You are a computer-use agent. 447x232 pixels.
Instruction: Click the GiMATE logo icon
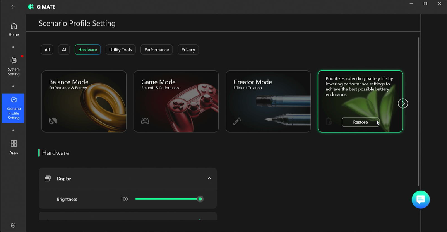pyautogui.click(x=31, y=7)
